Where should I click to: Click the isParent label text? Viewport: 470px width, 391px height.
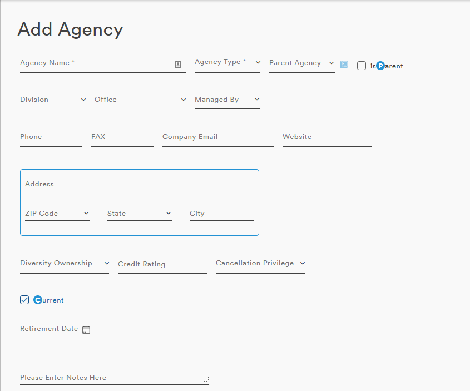tap(387, 66)
